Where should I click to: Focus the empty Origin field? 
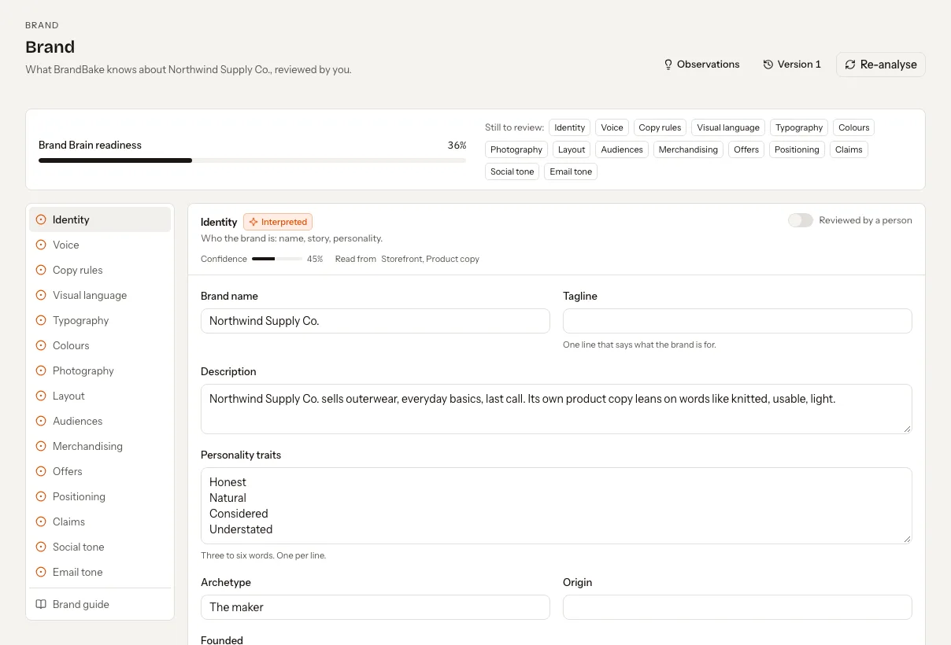click(738, 607)
